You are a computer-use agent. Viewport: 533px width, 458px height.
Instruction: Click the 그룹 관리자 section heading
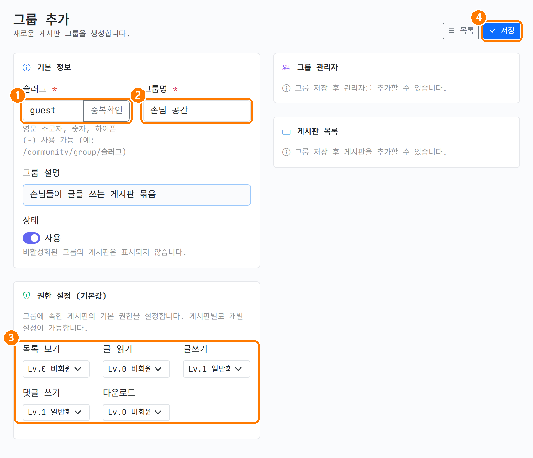(x=317, y=67)
